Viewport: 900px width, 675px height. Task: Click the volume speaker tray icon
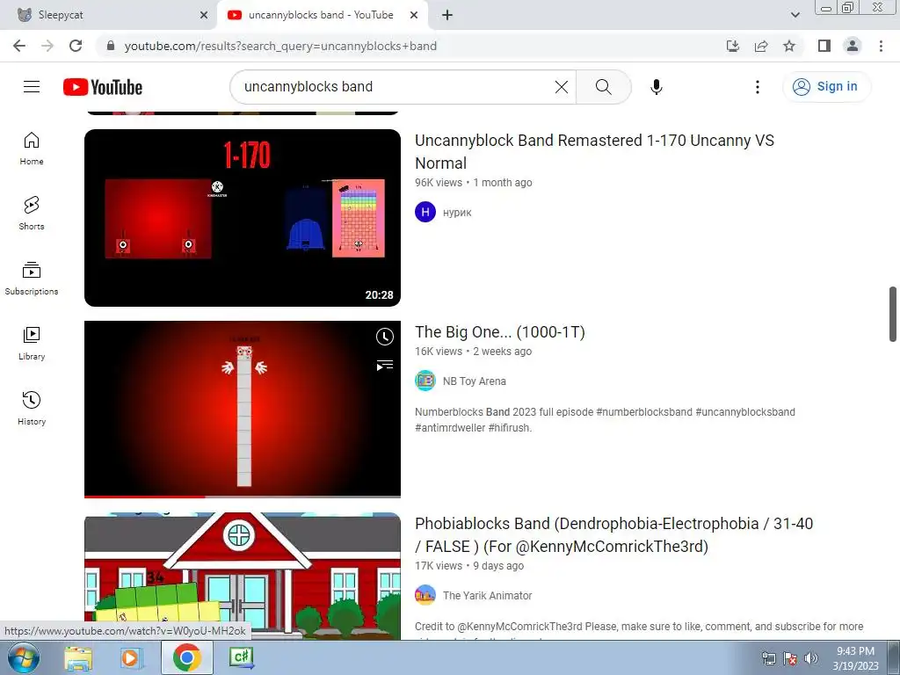(x=811, y=658)
